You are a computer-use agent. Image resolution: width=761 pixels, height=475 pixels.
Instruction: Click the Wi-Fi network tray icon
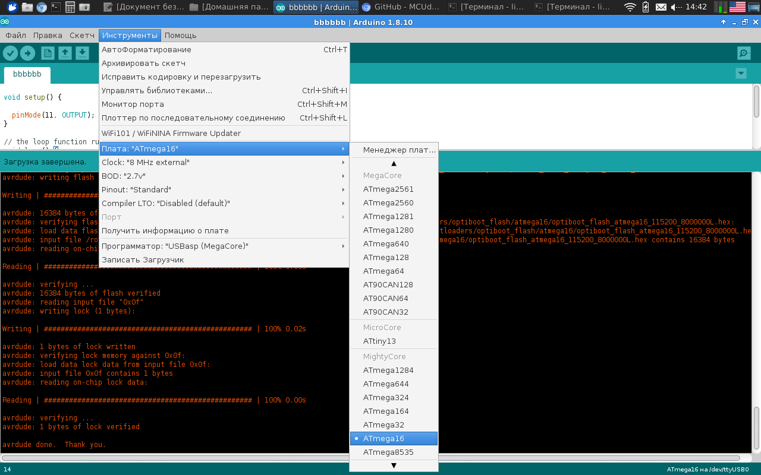[x=630, y=7]
